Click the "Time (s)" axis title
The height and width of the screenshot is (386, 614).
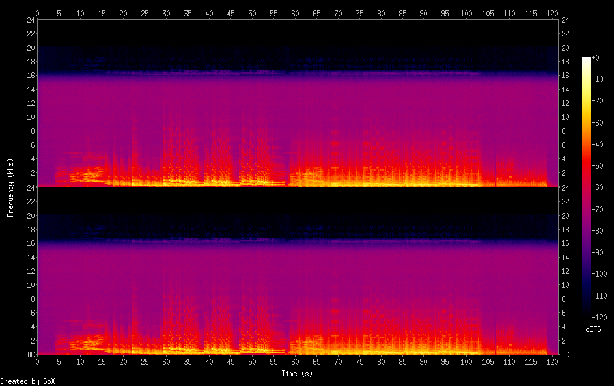tap(297, 374)
